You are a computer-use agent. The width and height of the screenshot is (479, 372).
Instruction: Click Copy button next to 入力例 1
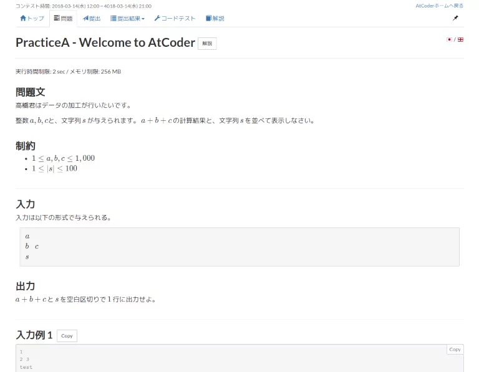click(x=67, y=336)
